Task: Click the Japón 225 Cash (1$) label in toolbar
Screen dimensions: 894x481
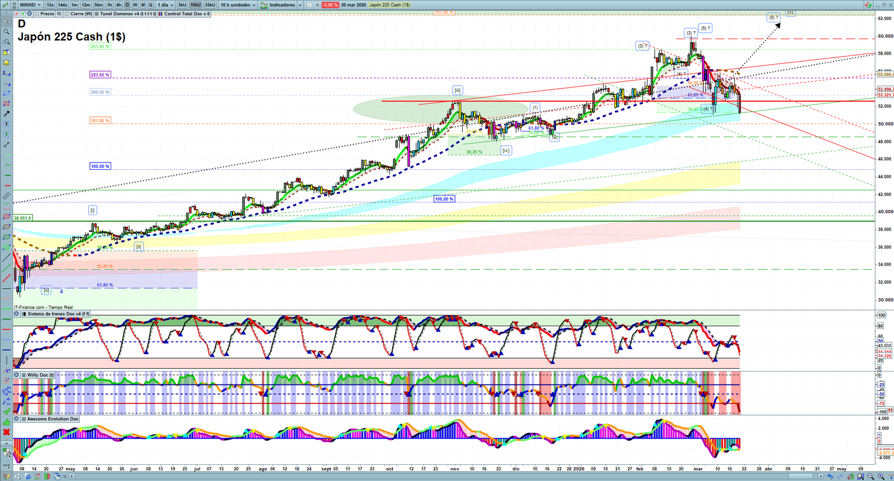Action: pyautogui.click(x=389, y=5)
